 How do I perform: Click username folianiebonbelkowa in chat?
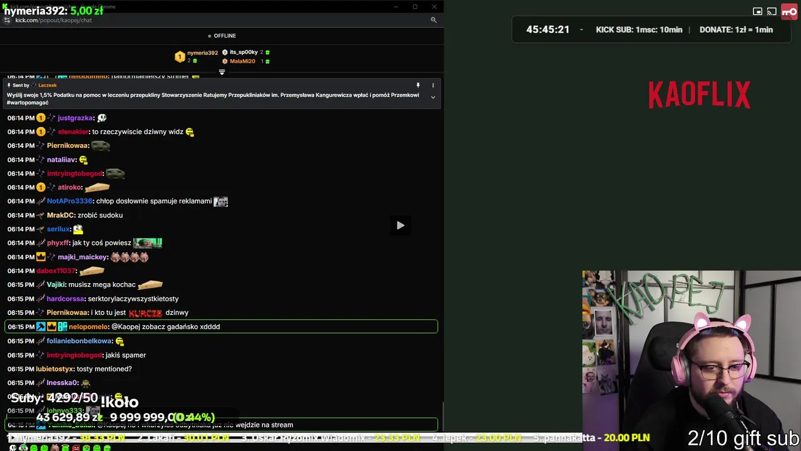[x=79, y=341]
